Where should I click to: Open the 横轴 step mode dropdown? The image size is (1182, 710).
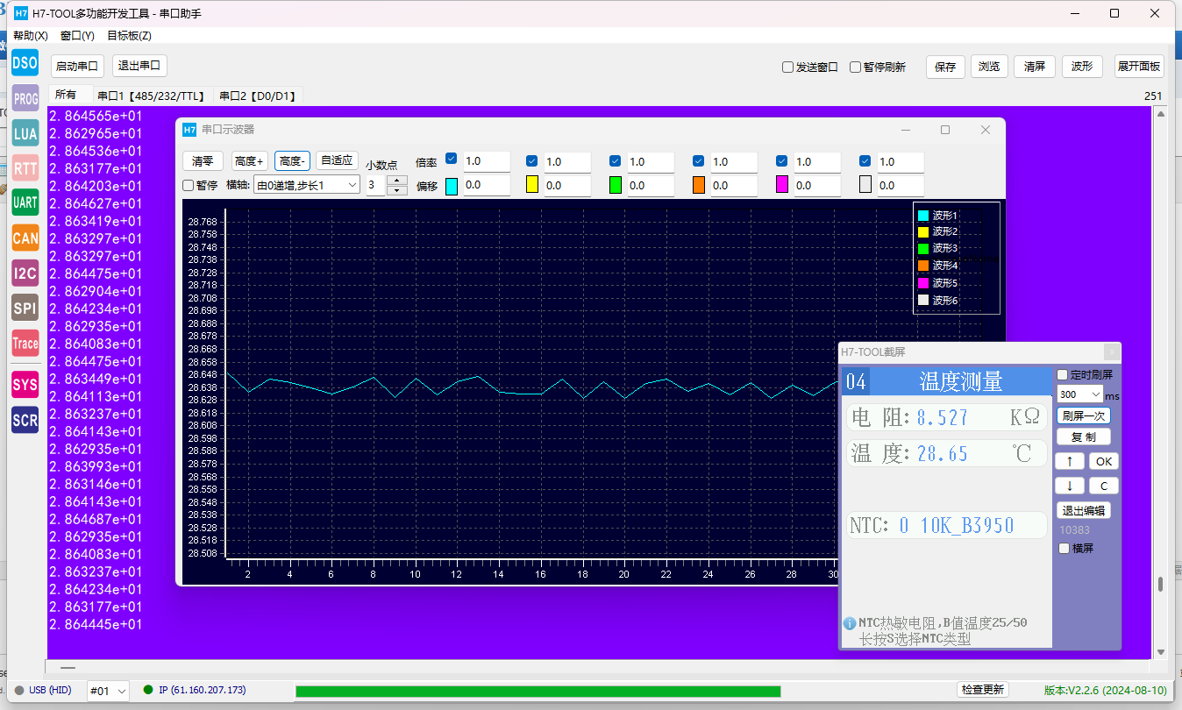306,185
